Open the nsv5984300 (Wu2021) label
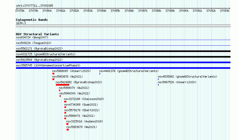This screenshot has height=140, width=238. point(75,93)
